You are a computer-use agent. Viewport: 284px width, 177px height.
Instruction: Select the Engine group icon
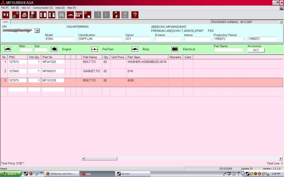54,49
